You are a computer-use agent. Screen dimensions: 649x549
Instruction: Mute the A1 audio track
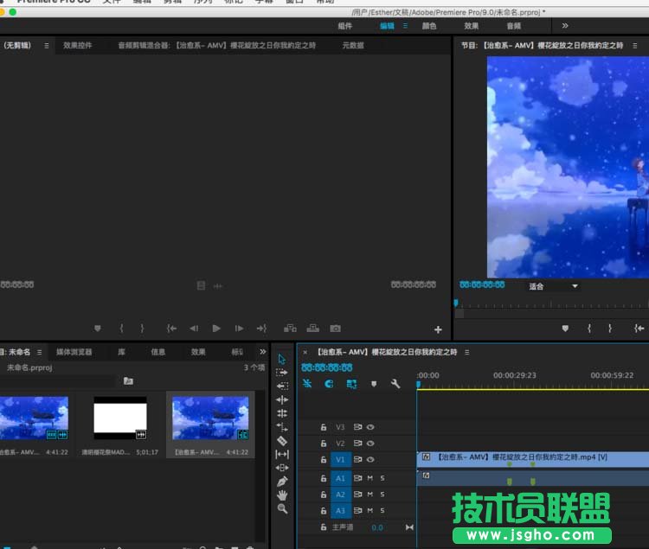pos(370,478)
